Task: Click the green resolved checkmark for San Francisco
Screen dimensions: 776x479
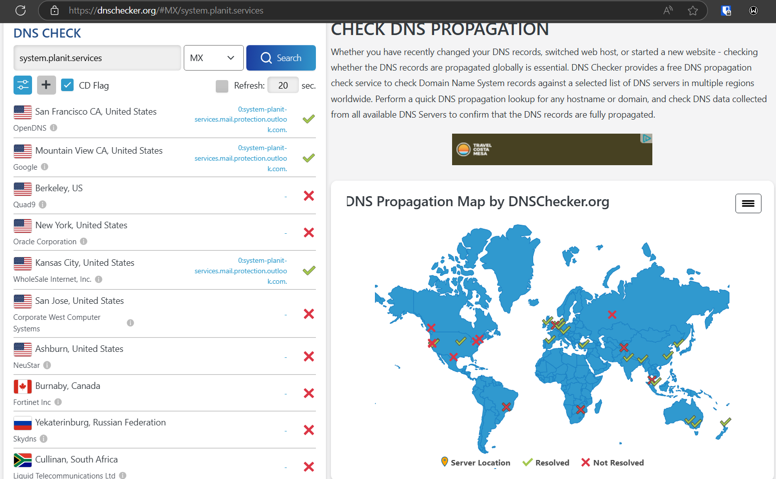Action: click(309, 119)
